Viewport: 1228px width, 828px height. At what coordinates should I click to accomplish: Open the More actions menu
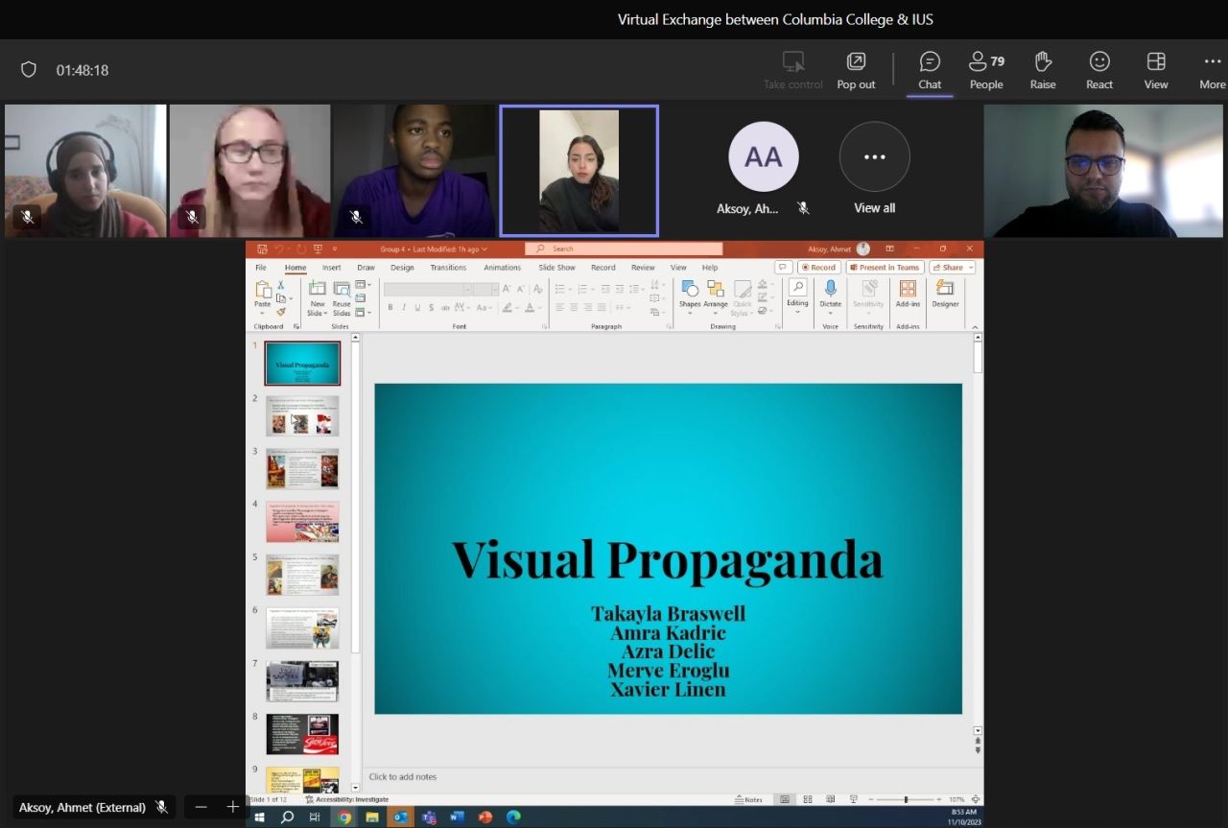1212,70
